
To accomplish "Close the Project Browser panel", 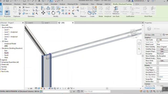I will point(23,23).
